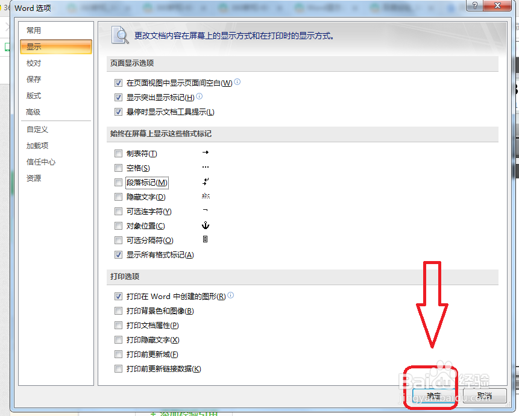Click the arrow symbol next to 制表符

tap(205, 153)
